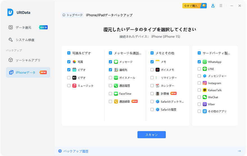This screenshot has width=247, height=156.
Task: Click the Voice Memos icon
Action: pyautogui.click(x=157, y=70)
